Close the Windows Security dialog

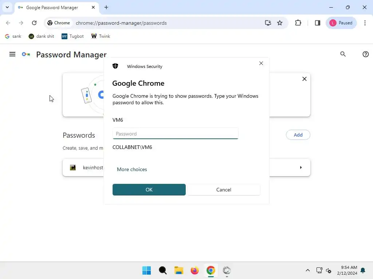coord(261,63)
